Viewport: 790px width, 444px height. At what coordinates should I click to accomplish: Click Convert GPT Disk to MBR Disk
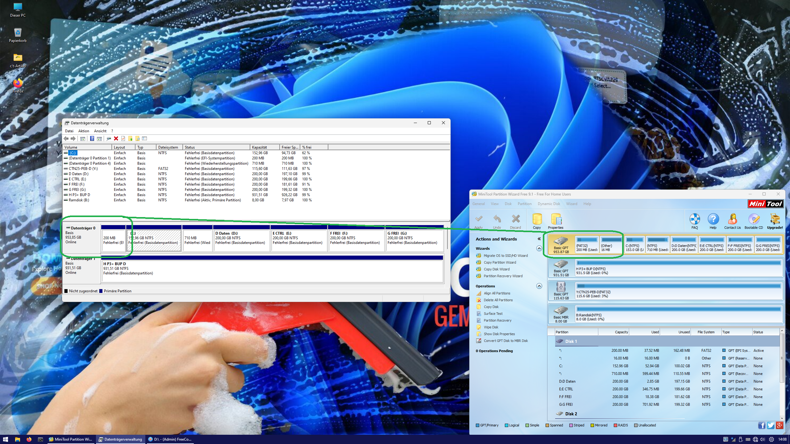[x=505, y=341]
